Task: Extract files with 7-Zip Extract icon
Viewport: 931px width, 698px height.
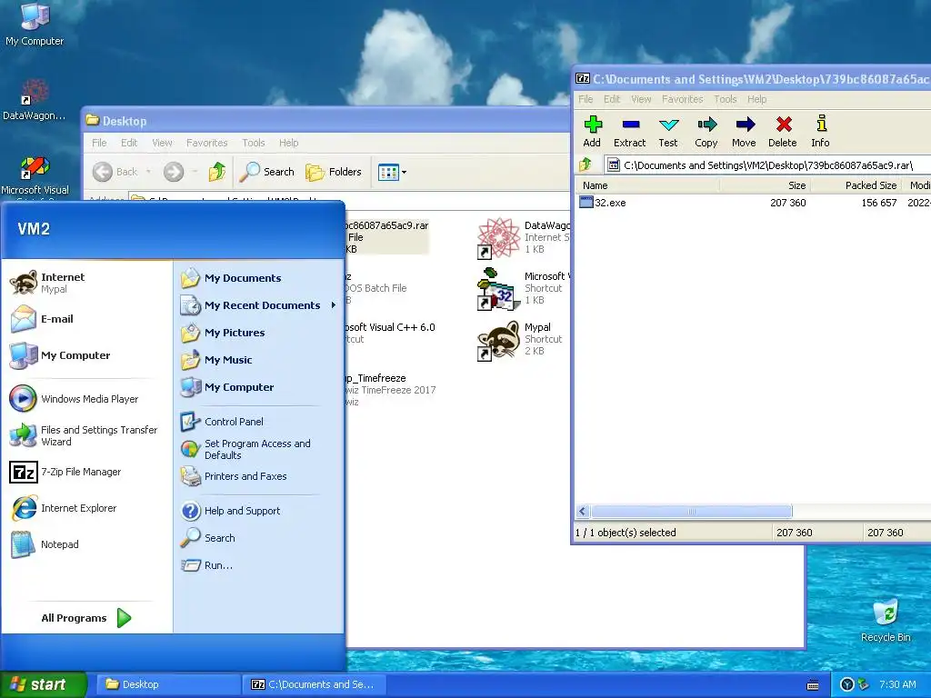Action: (629, 131)
